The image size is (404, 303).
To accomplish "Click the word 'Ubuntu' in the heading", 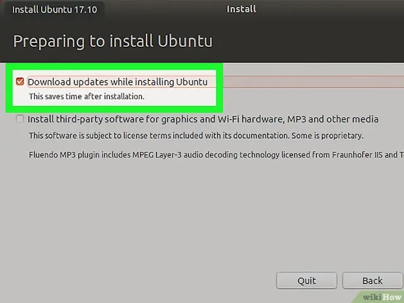I will (x=185, y=41).
